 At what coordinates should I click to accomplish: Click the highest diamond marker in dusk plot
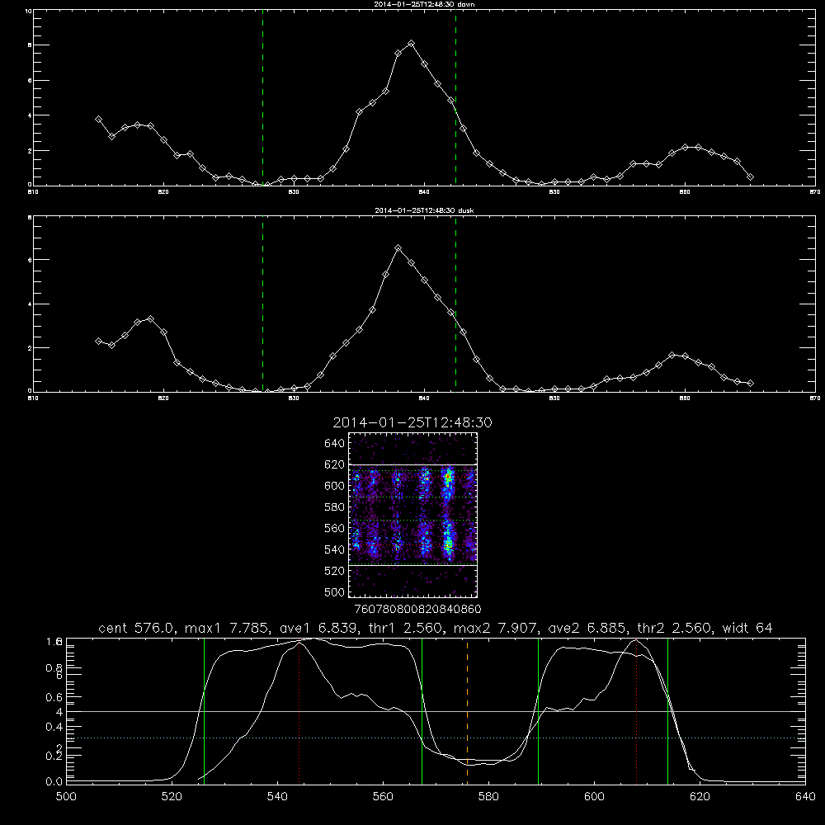click(398, 247)
